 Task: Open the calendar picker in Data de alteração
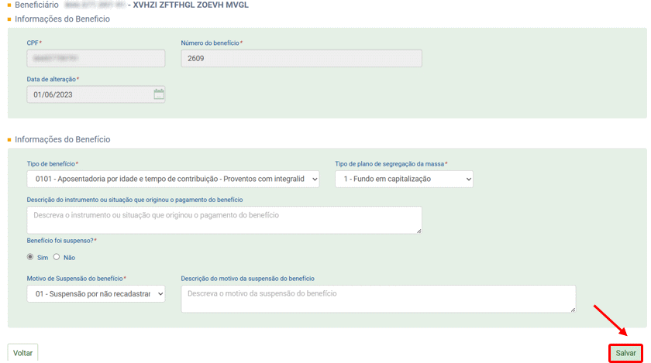159,94
